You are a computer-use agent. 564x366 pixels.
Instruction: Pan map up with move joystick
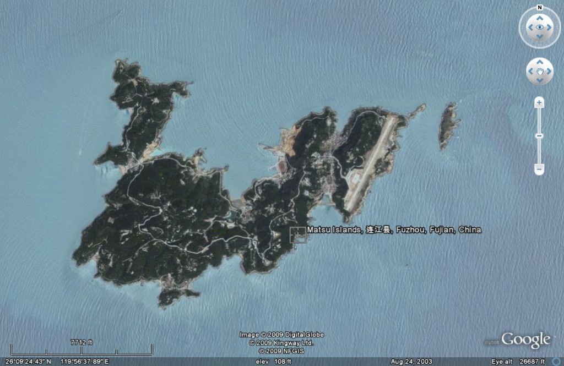539,62
